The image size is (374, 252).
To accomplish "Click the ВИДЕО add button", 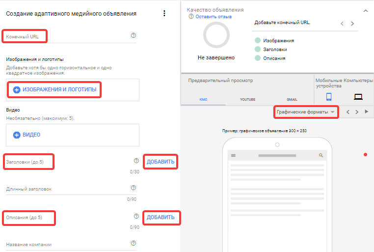I will pos(27,135).
